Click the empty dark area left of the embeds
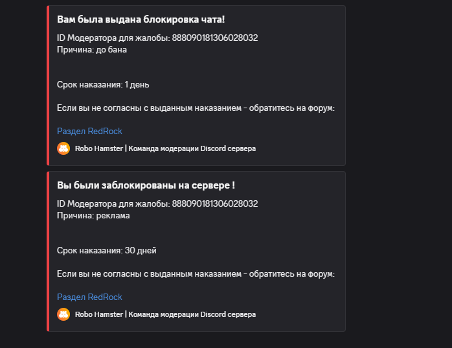Image resolution: width=452 pixels, height=348 pixels. (23, 168)
